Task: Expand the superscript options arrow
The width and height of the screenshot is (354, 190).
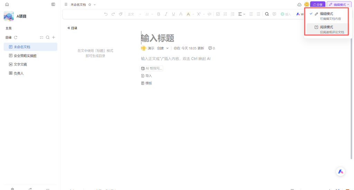Action: pyautogui.click(x=204, y=14)
